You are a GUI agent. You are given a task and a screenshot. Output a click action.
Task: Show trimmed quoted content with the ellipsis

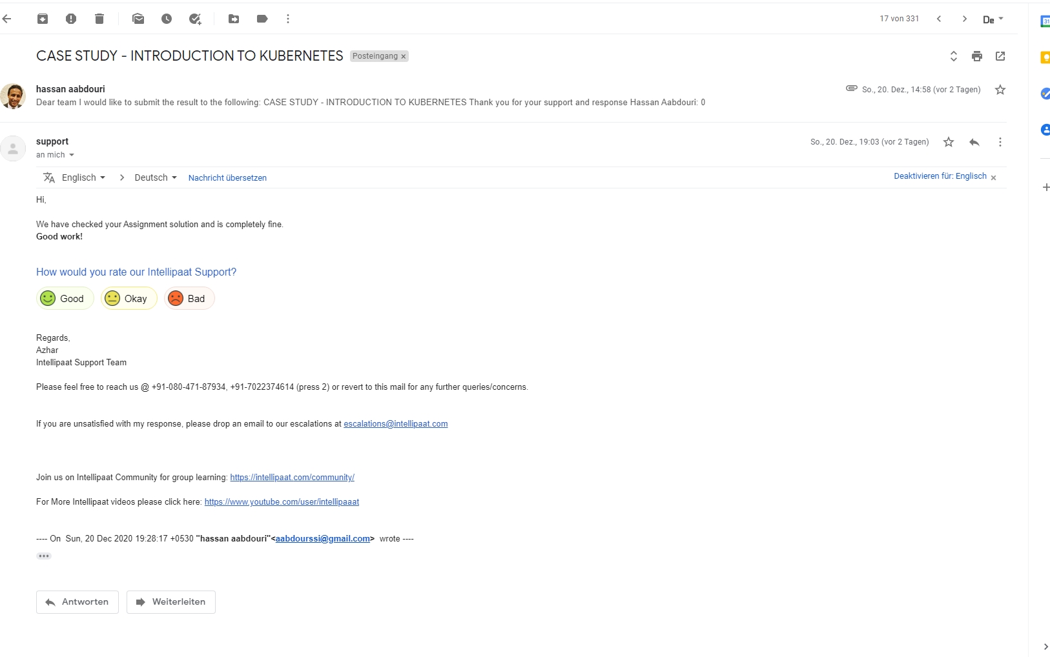pyautogui.click(x=44, y=556)
